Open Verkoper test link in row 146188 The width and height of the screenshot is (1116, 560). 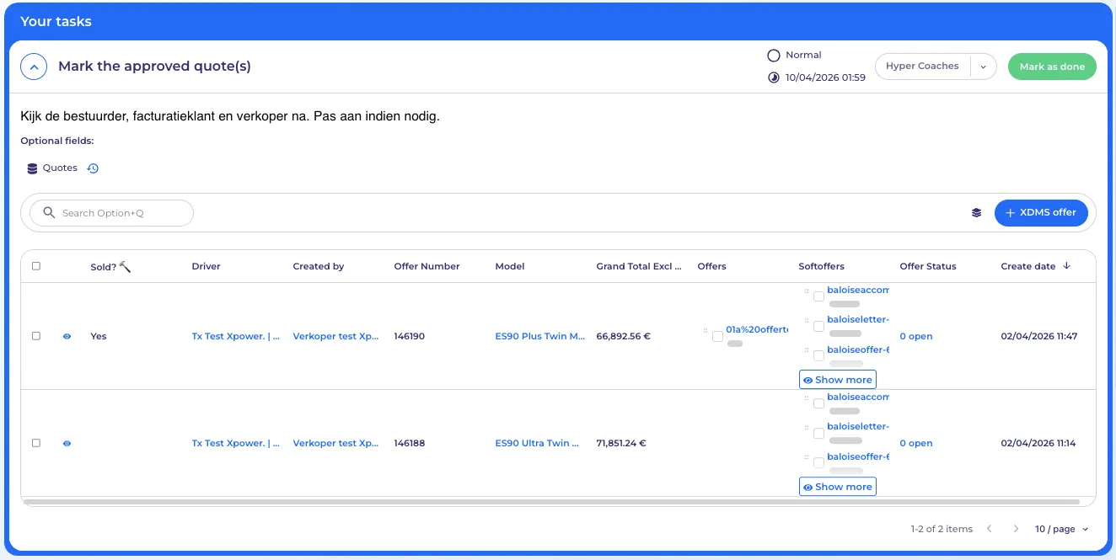(x=336, y=443)
